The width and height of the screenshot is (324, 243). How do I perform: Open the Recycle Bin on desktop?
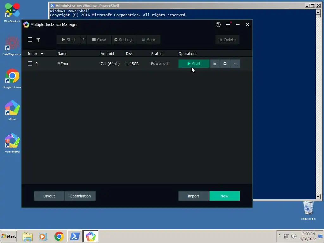(308, 210)
